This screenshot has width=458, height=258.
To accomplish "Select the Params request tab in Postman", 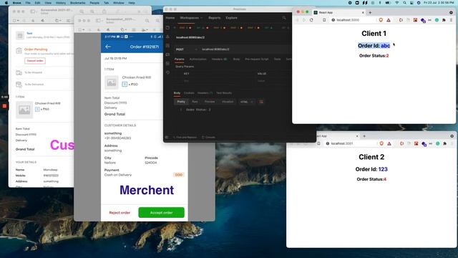I will pos(180,59).
